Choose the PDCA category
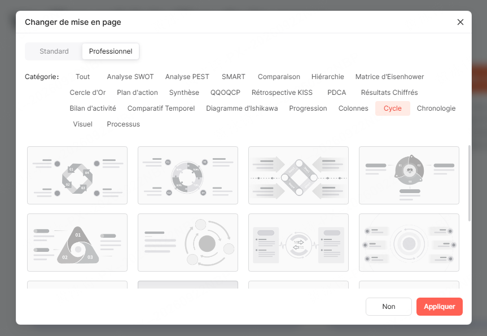 336,93
